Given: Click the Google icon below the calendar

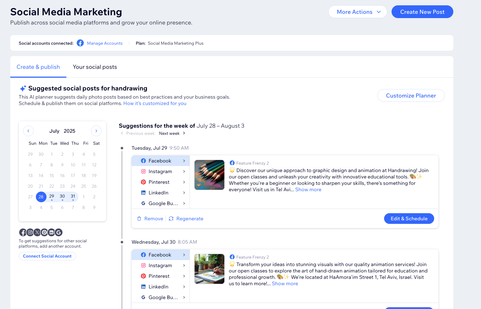Looking at the screenshot, I should click(59, 232).
